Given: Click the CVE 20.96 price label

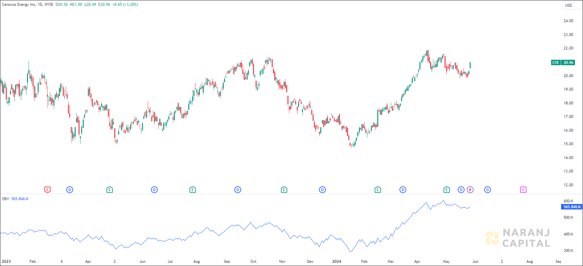Looking at the screenshot, I should (563, 63).
